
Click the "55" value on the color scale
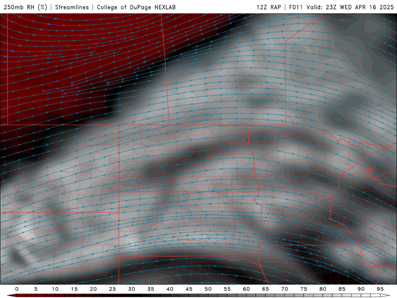pyautogui.click(x=227, y=289)
